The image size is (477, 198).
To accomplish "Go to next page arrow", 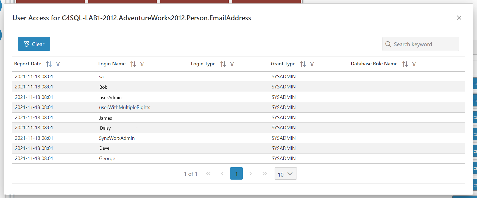I will (x=250, y=174).
